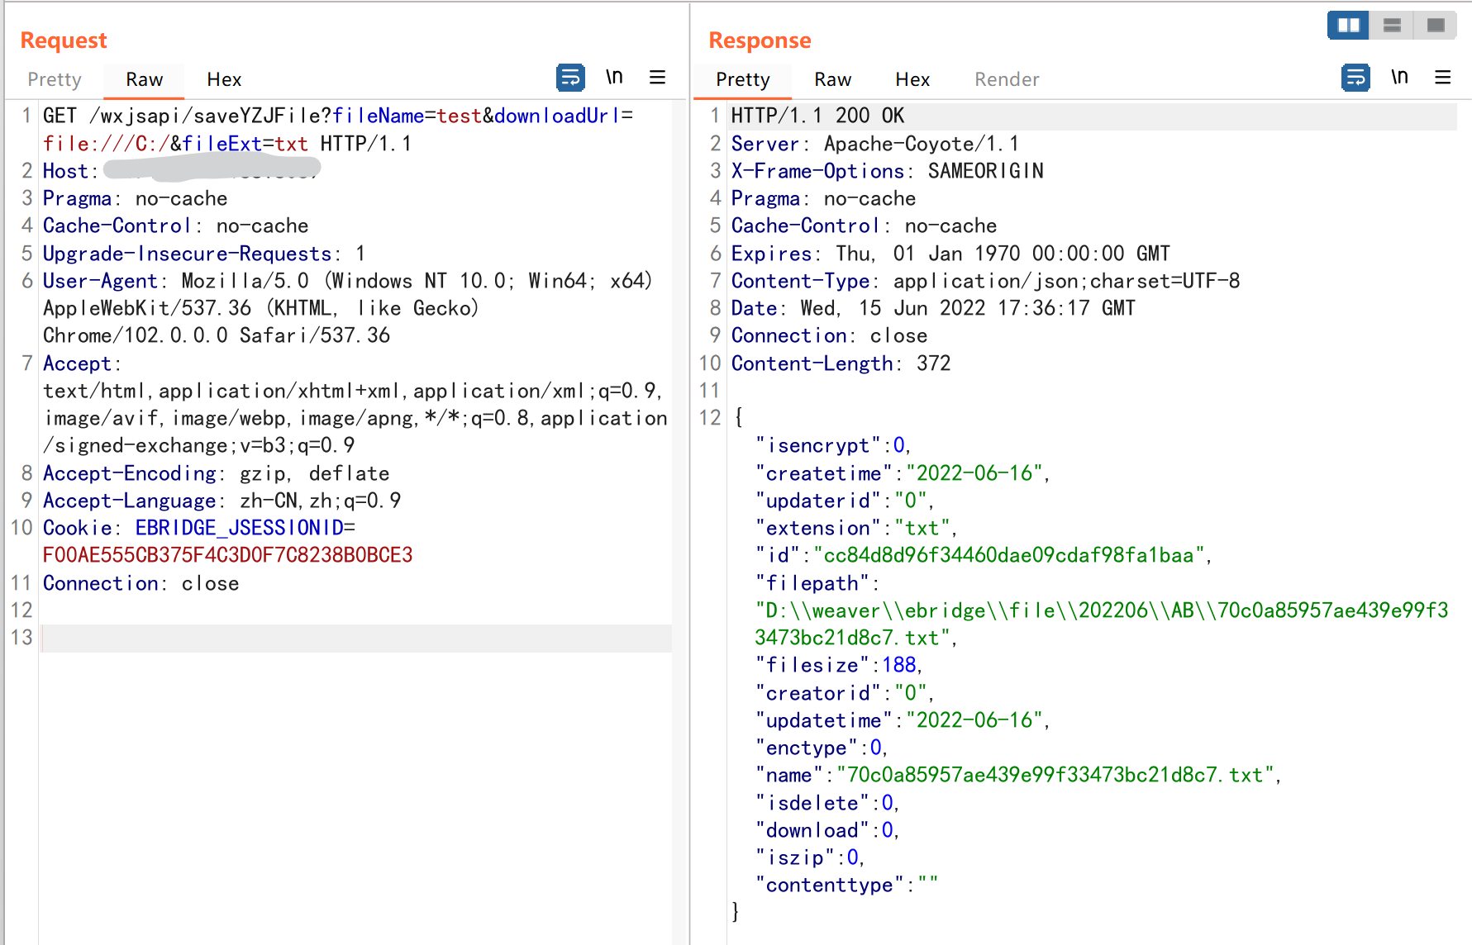This screenshot has height=945, width=1472.
Task: Show non-printable characters in Response panel
Action: [1399, 78]
